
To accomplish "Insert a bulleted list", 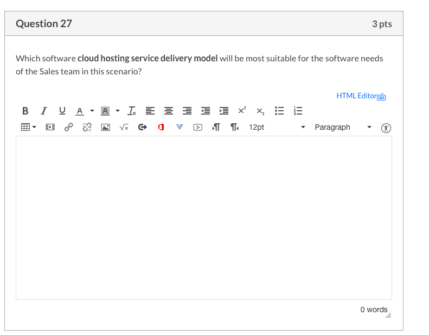I will coord(279,111).
